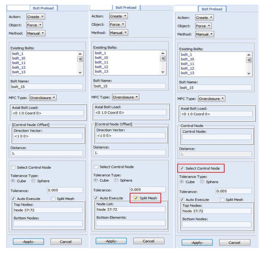Click the Tolerance field in middle panel

pyautogui.click(x=148, y=189)
